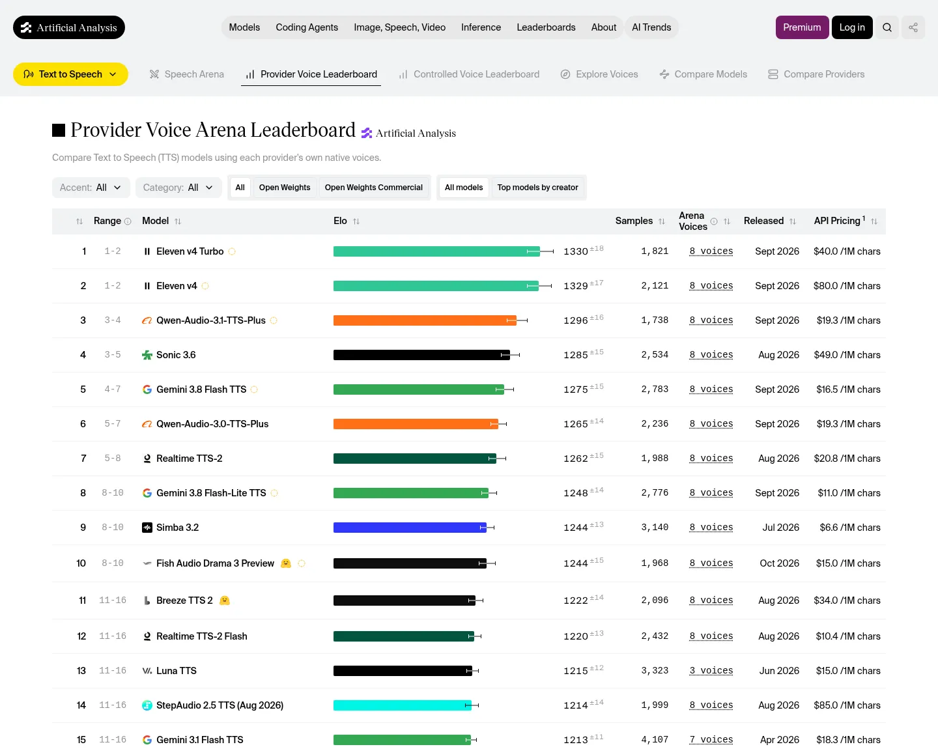The image size is (938, 749).
Task: Click the search magnifier icon
Action: click(x=887, y=27)
